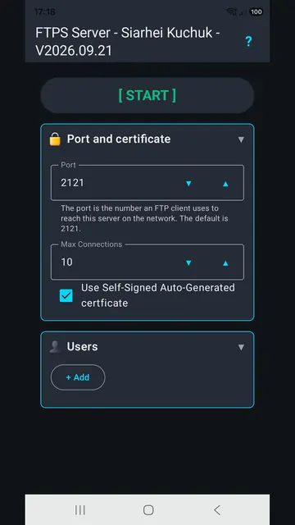
Task: Add a new user with + Add
Action: [x=78, y=377]
